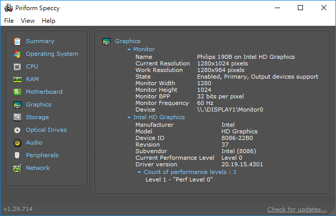This screenshot has height=216, width=336.
Task: Click the Peripherals mouse icon
Action: pos(17,155)
